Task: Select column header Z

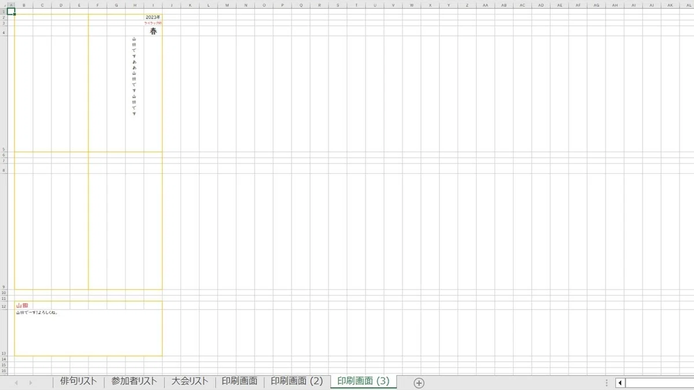Action: 467,5
